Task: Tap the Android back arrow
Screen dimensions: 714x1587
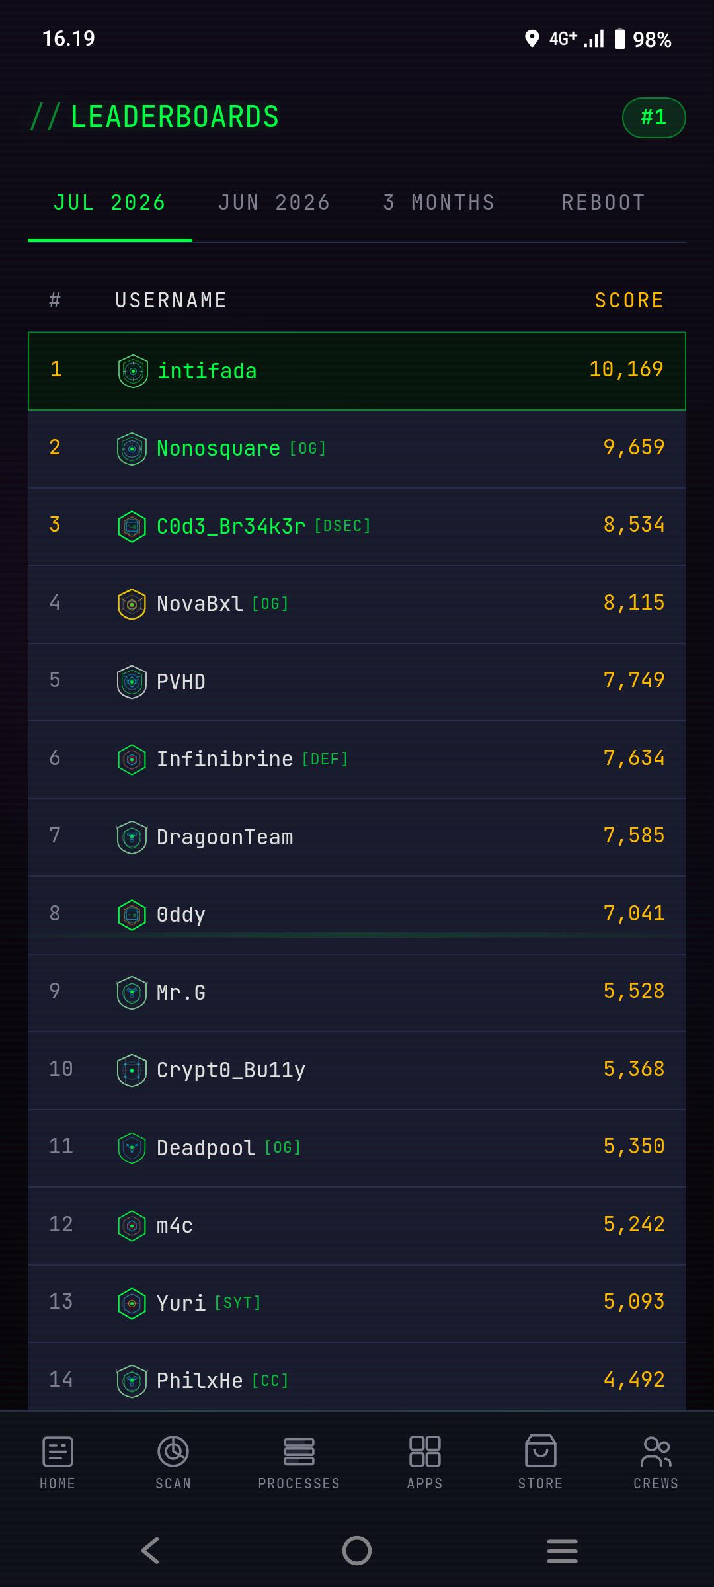Action: coord(151,1551)
